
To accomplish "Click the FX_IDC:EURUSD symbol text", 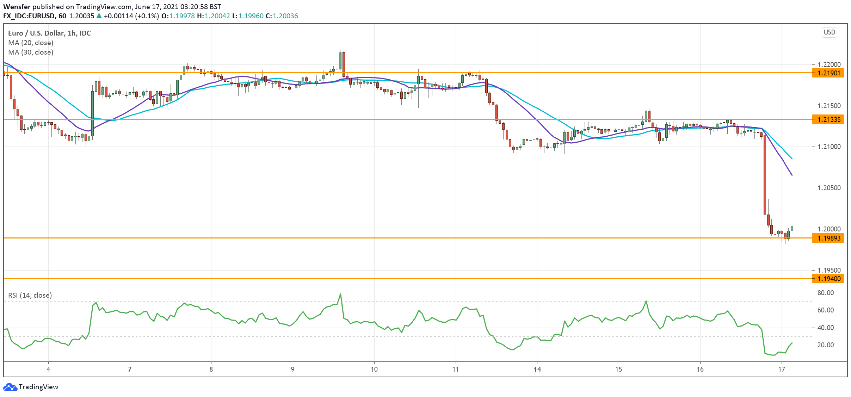I will (29, 16).
